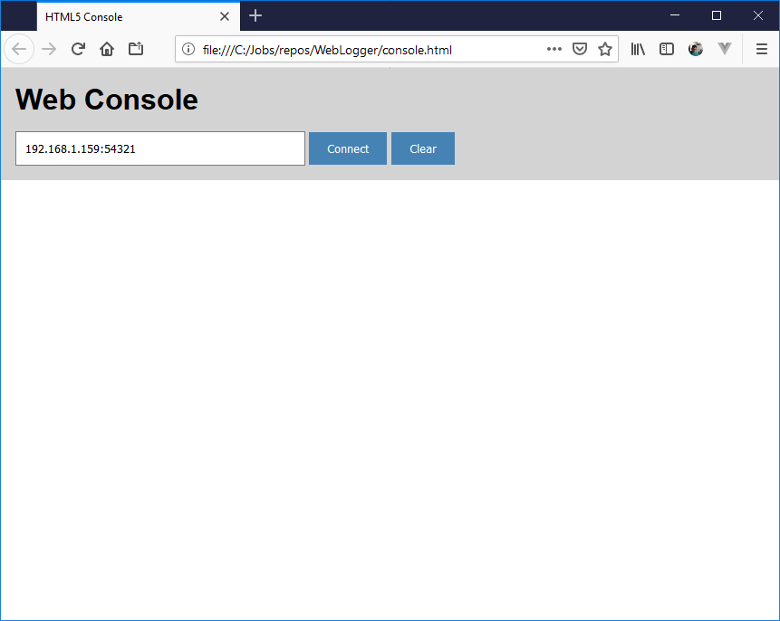Click the server address input field
780x621 pixels.
tap(160, 148)
